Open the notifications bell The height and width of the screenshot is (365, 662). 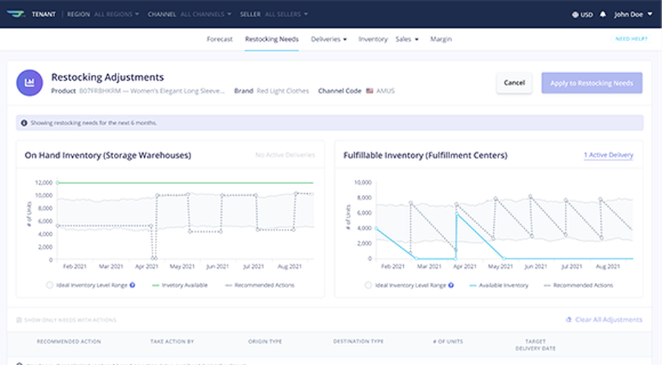pos(602,14)
